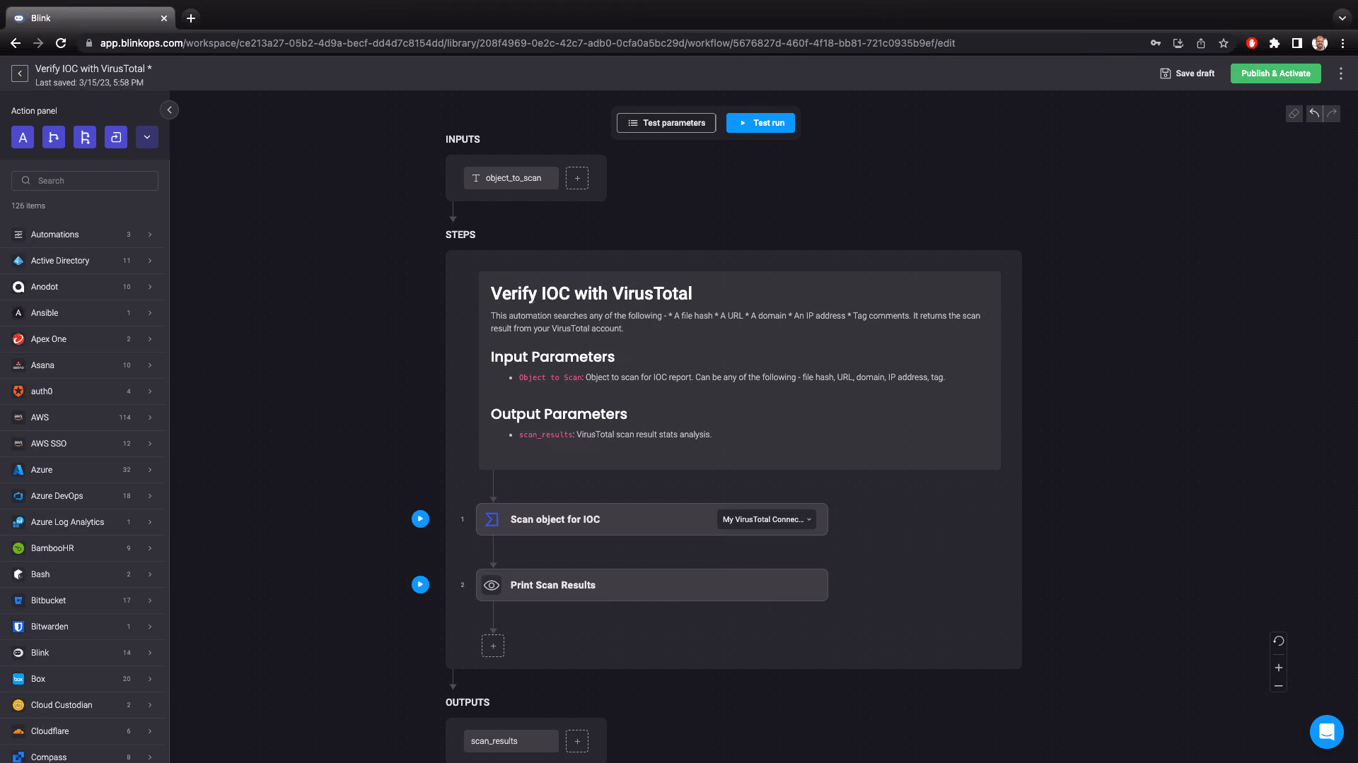The width and height of the screenshot is (1358, 763).
Task: Open the Azure list item
Action: coord(82,470)
